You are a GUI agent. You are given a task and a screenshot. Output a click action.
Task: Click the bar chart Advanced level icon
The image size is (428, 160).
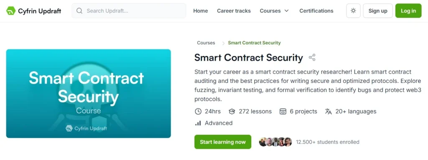(x=198, y=123)
